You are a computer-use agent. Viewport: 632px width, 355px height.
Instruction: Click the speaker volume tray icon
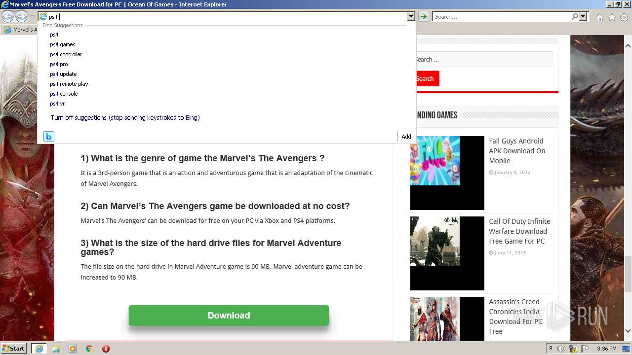pos(562,349)
